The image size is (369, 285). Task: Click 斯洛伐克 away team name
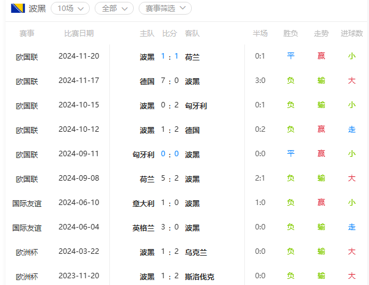coord(200,276)
